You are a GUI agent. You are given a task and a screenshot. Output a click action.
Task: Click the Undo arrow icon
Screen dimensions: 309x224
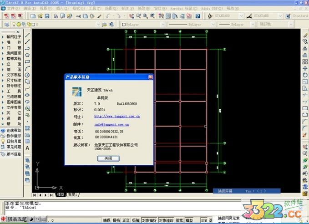108,16
